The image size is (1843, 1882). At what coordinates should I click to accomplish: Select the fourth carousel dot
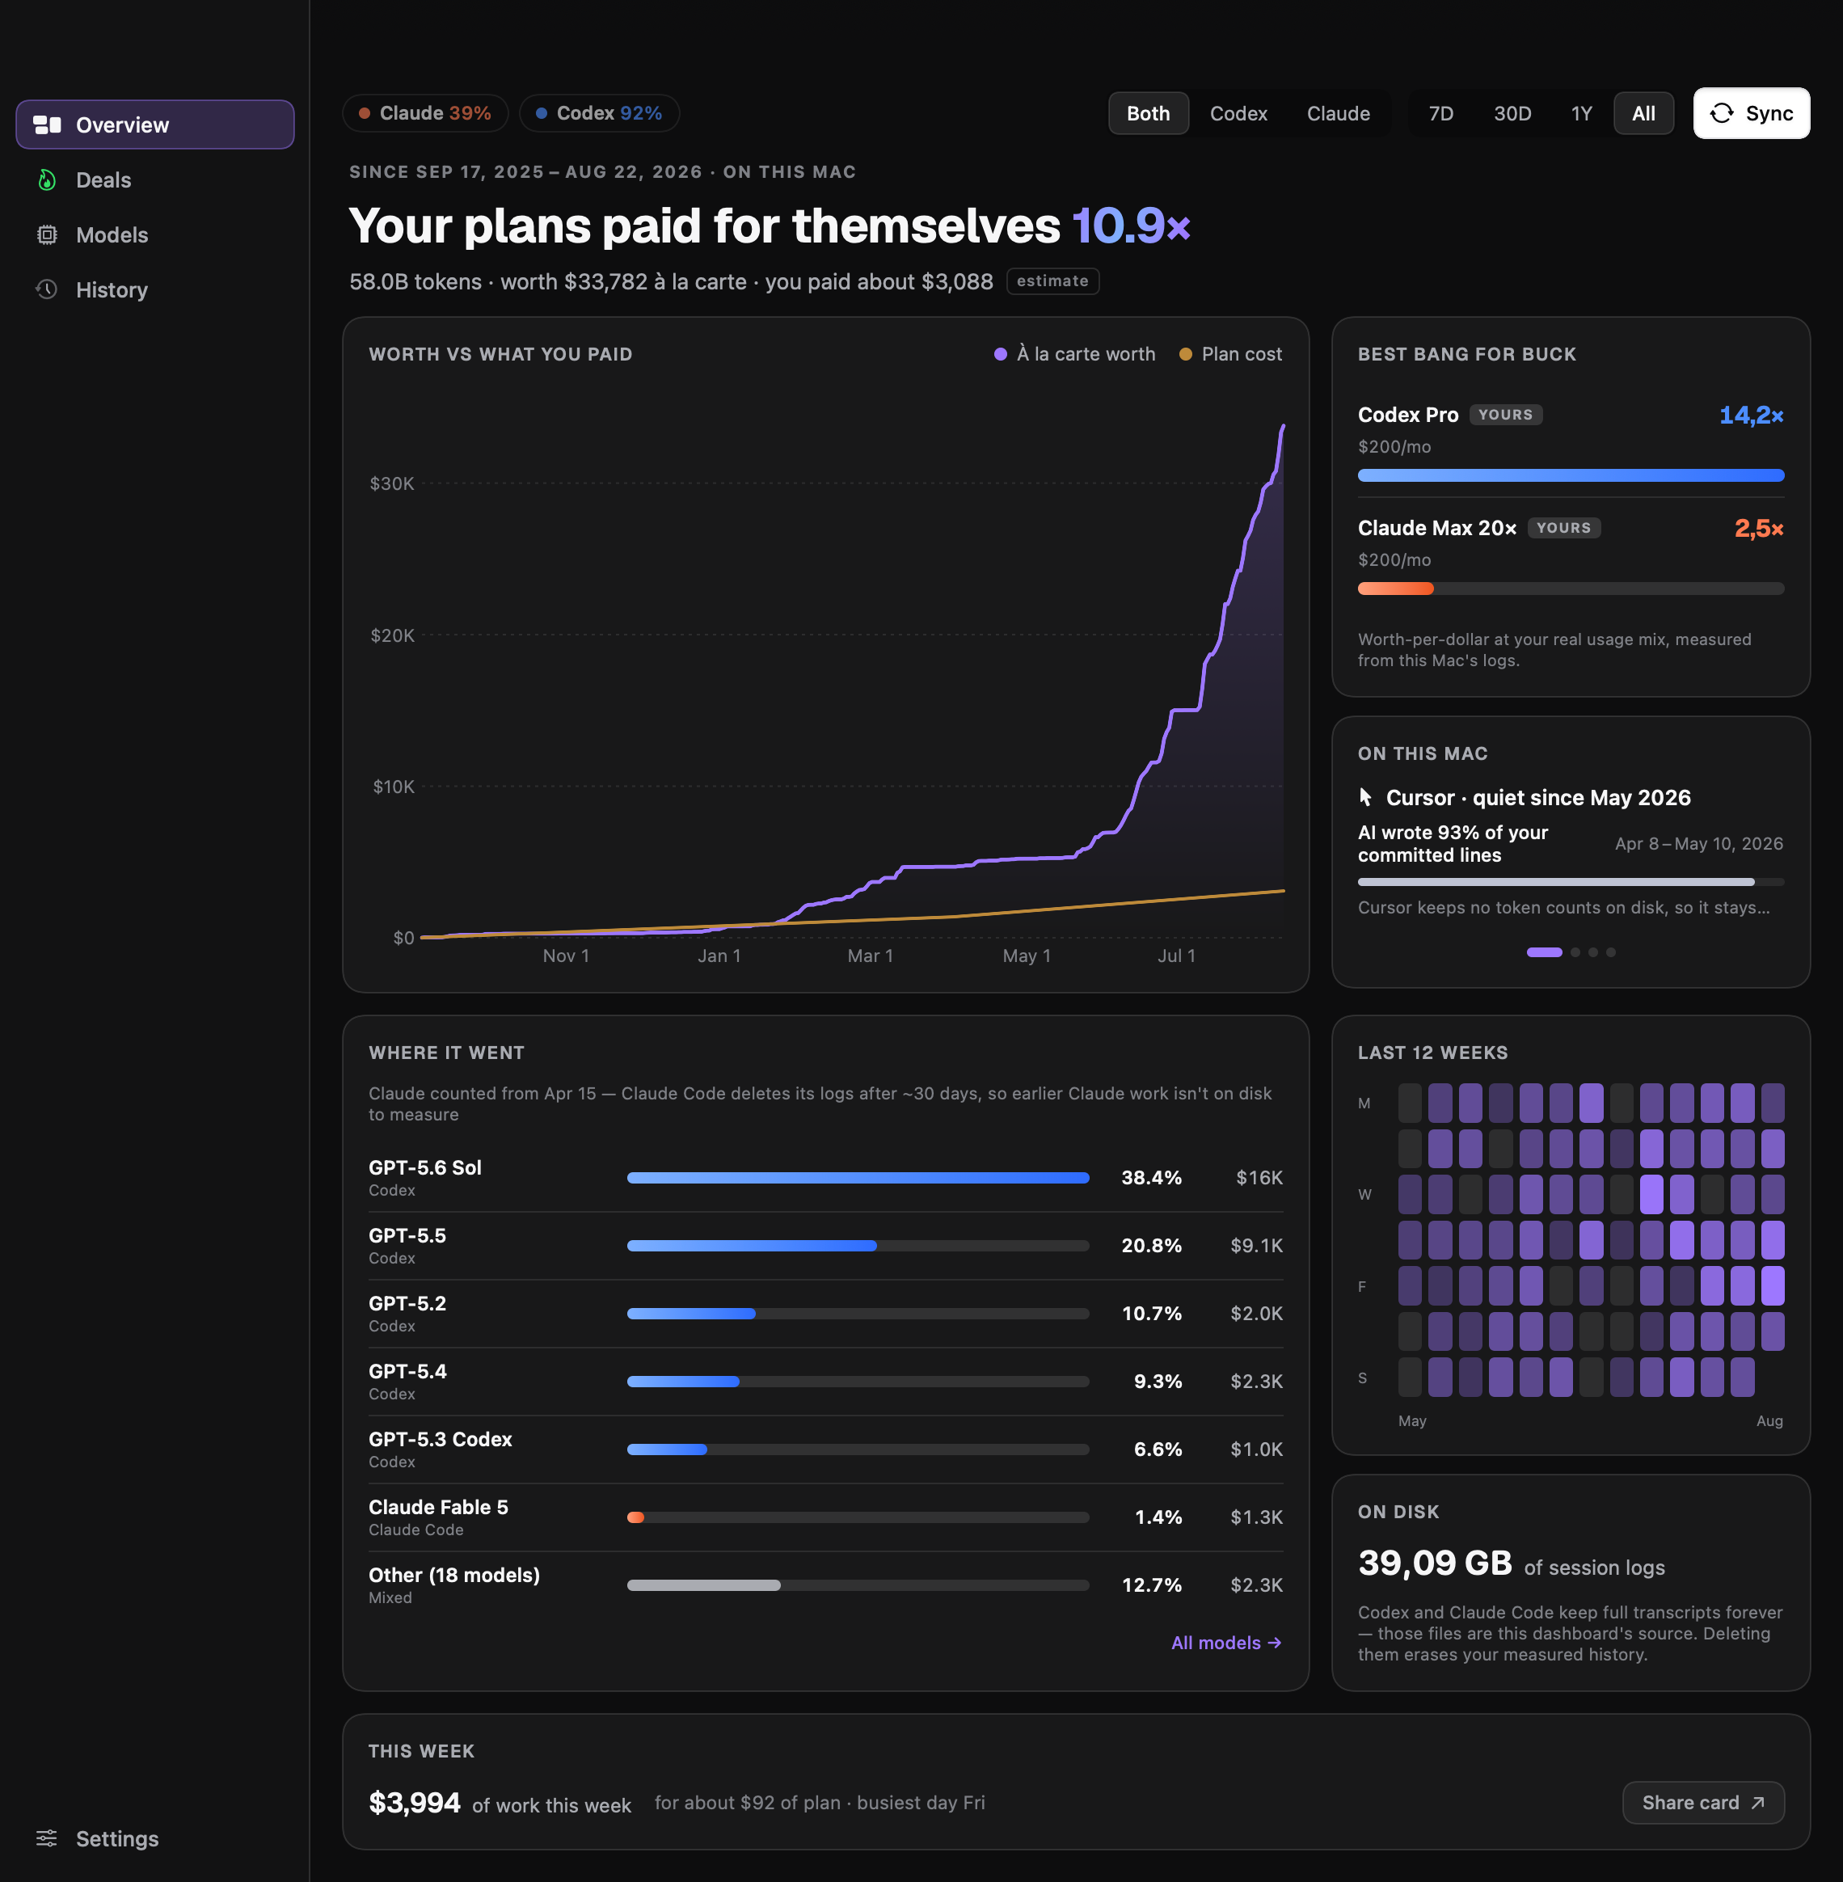(x=1611, y=952)
